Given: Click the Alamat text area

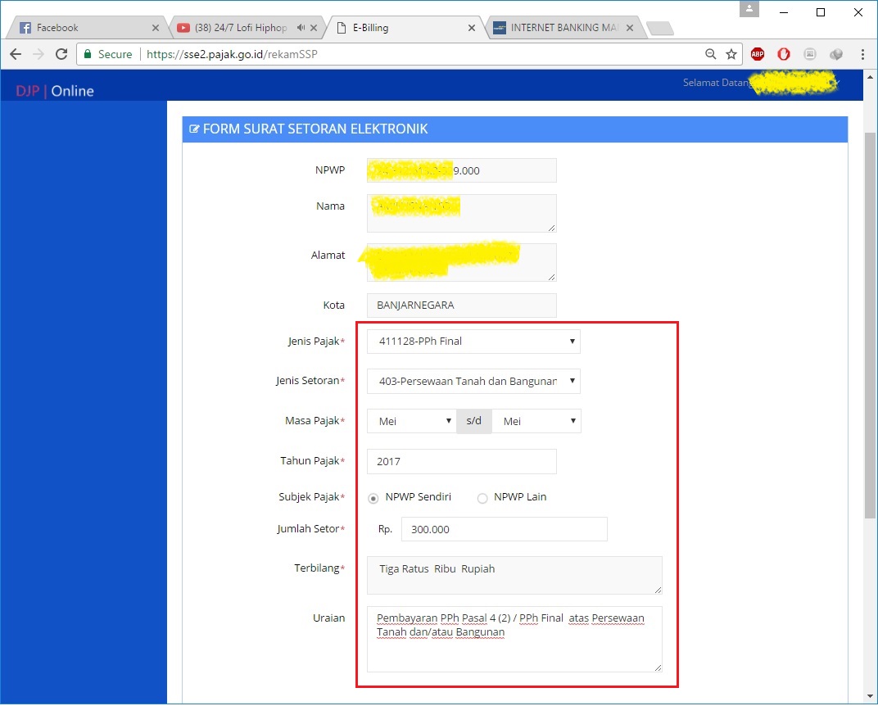Looking at the screenshot, I should point(461,262).
